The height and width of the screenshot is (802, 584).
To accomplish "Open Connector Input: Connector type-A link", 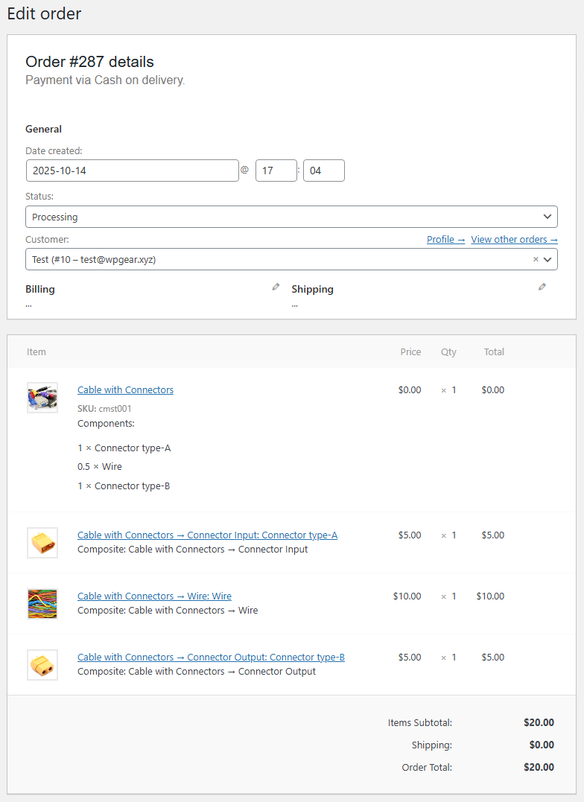I will coord(207,535).
